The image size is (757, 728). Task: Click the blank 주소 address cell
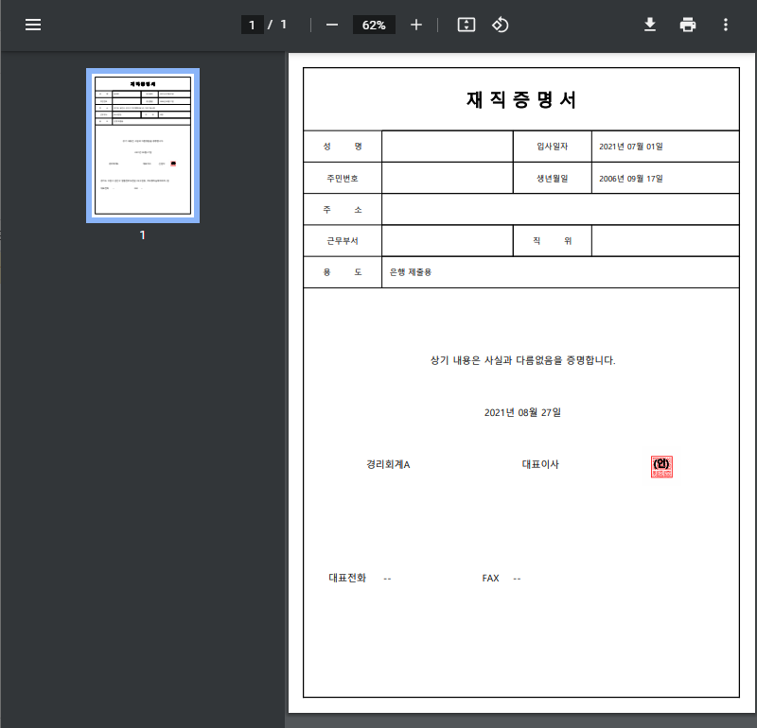tap(560, 209)
